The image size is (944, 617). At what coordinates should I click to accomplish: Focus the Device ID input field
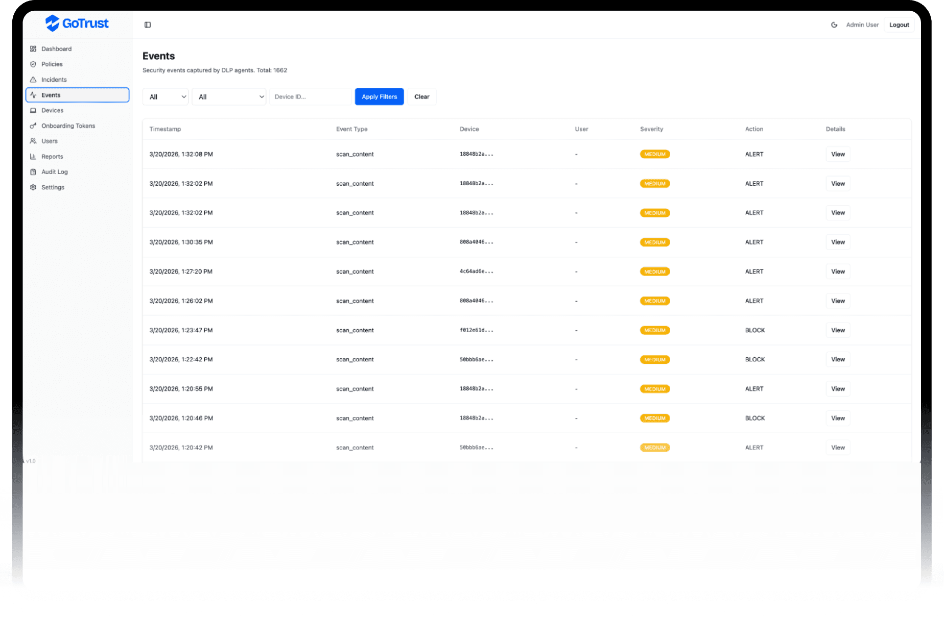click(311, 96)
